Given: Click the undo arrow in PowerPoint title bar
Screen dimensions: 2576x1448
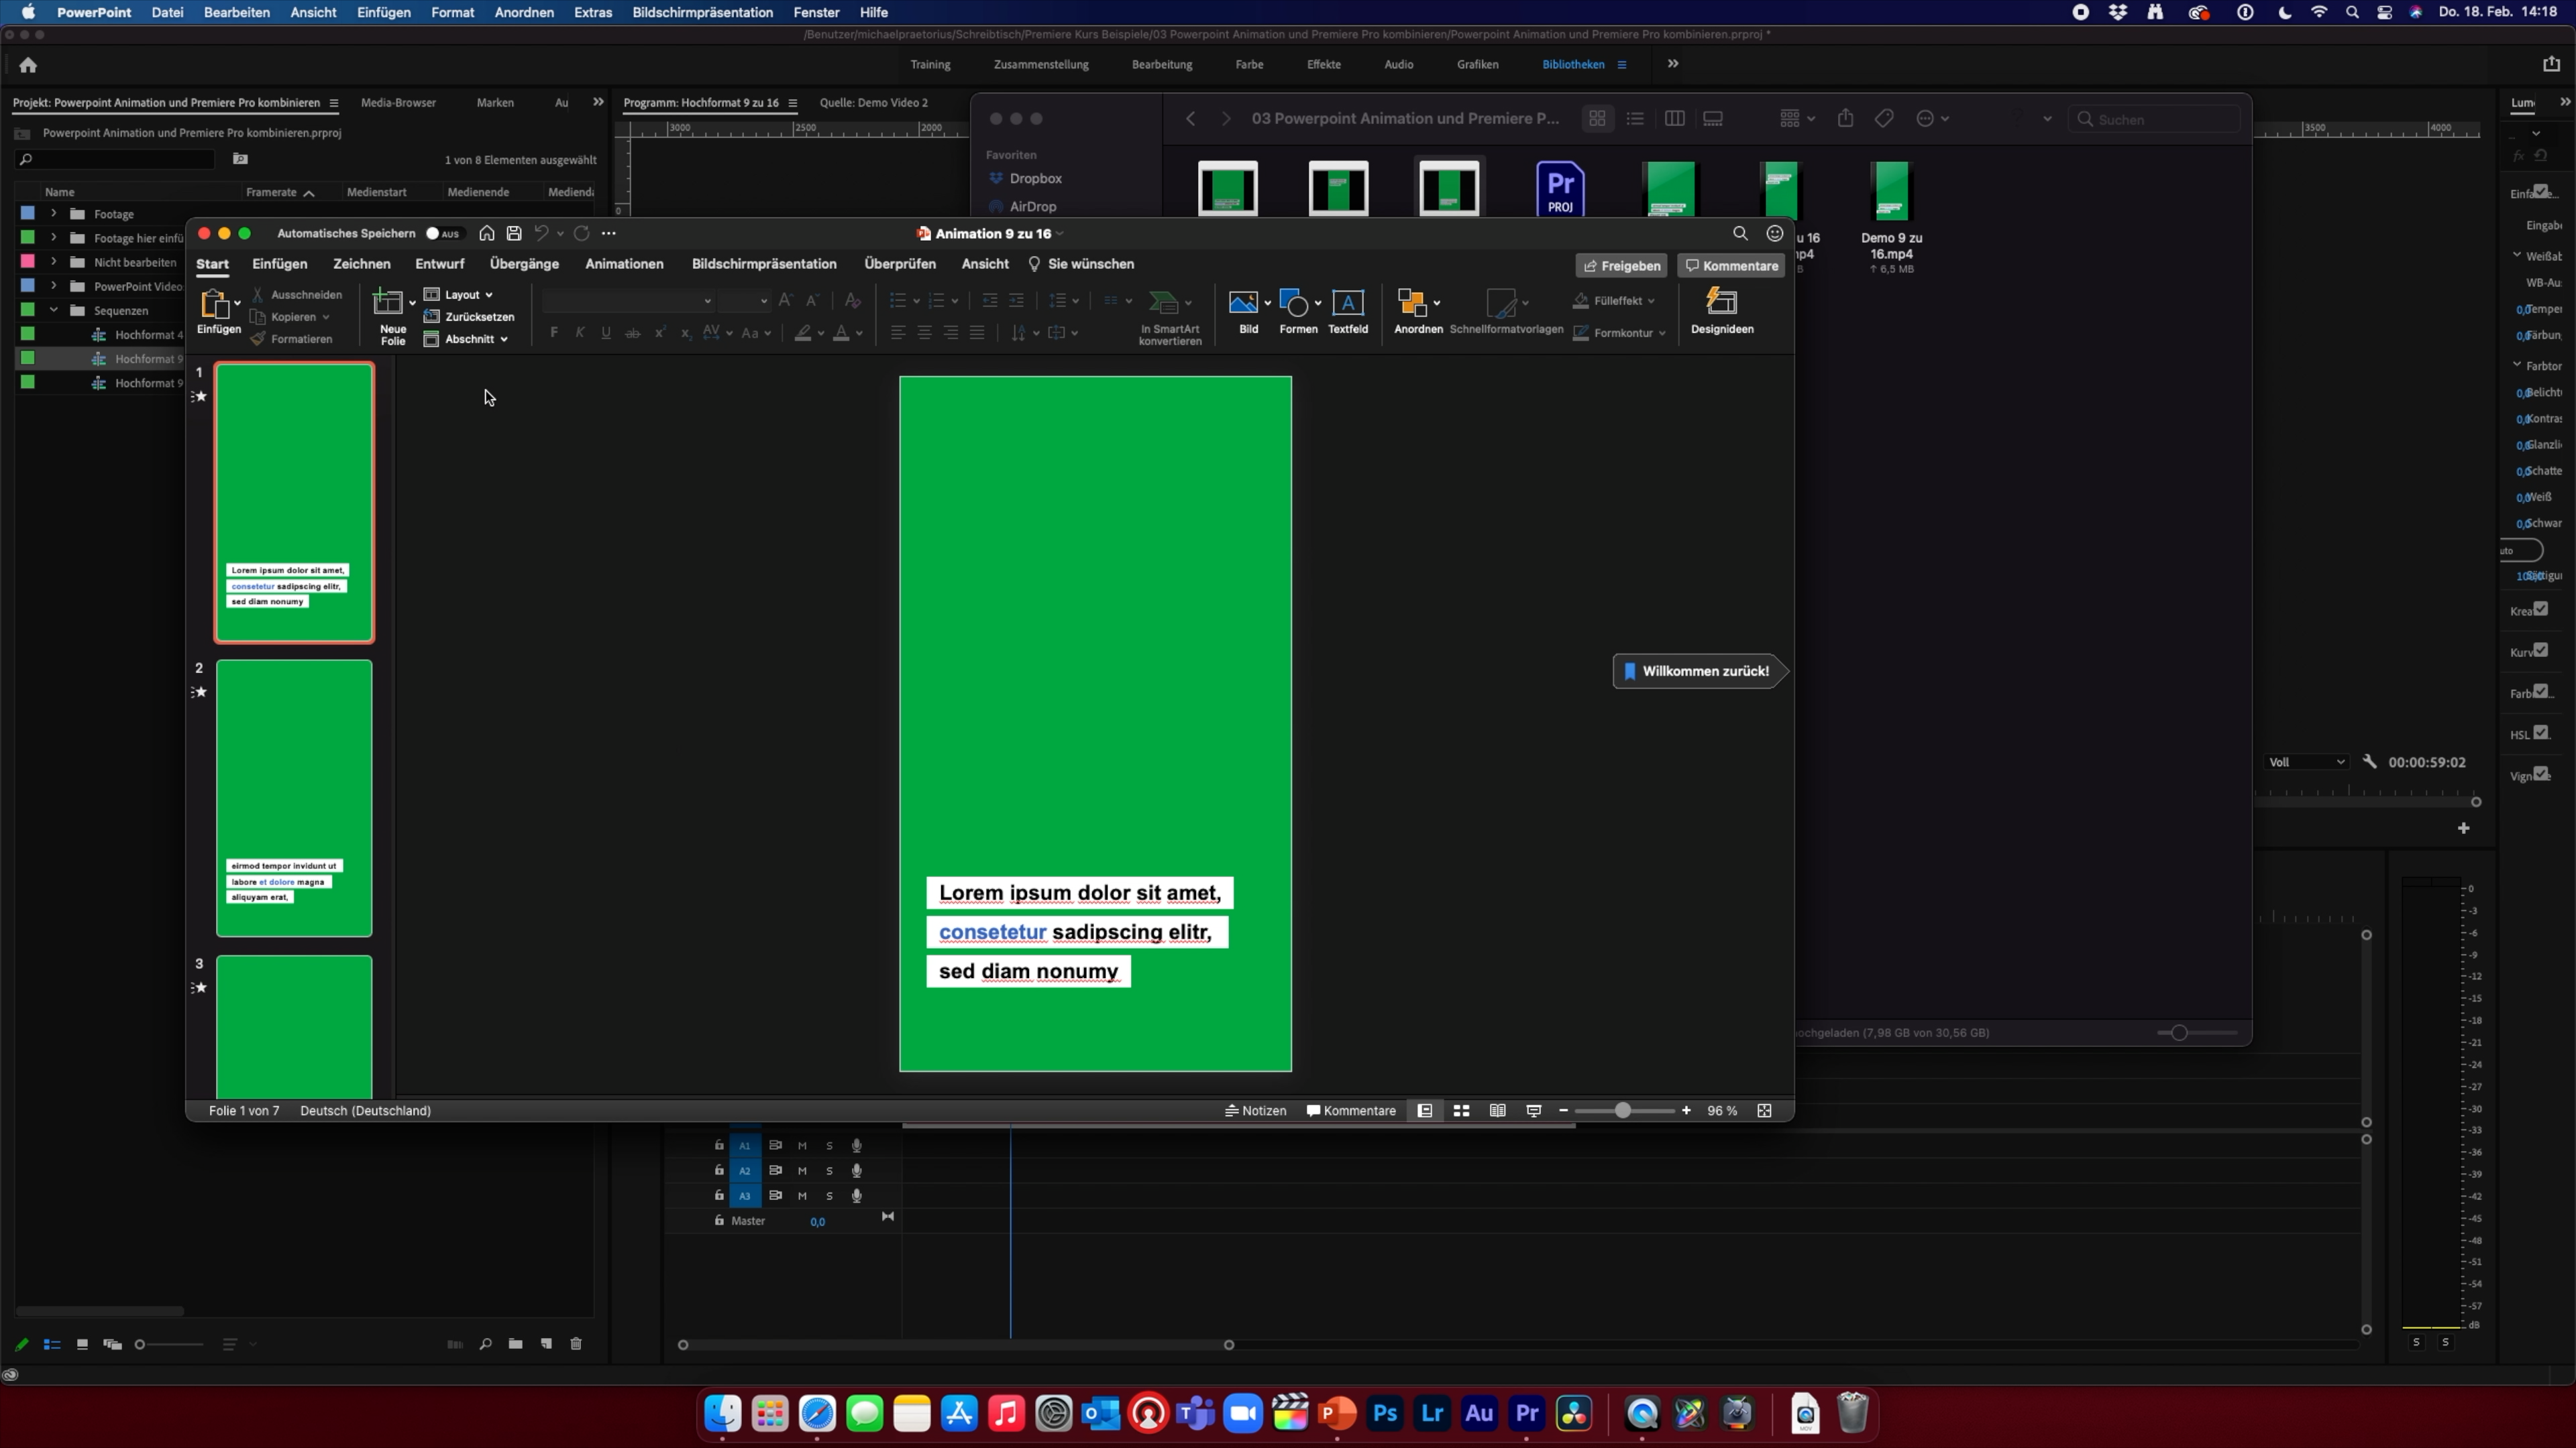Looking at the screenshot, I should 541,233.
